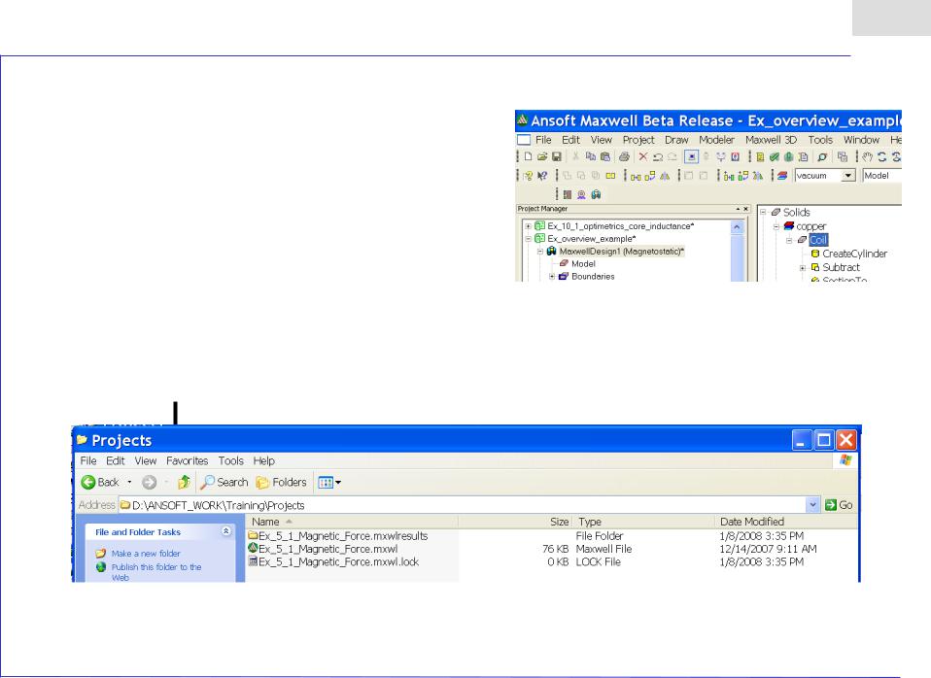Open Project menu in Maxwell

638,140
